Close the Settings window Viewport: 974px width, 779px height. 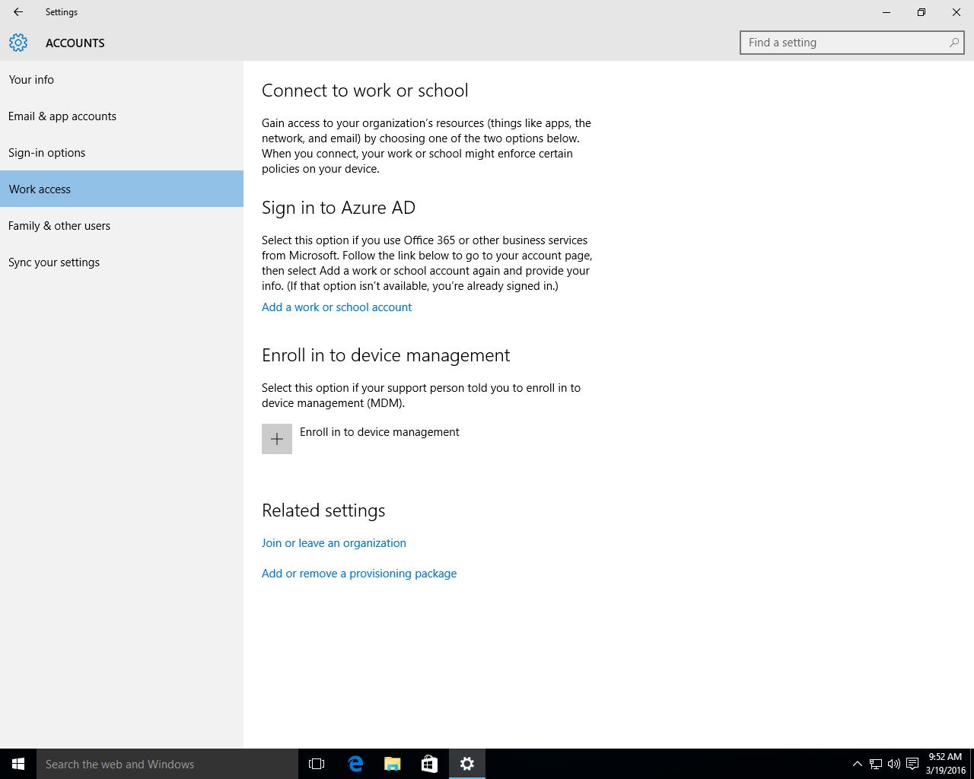click(956, 12)
